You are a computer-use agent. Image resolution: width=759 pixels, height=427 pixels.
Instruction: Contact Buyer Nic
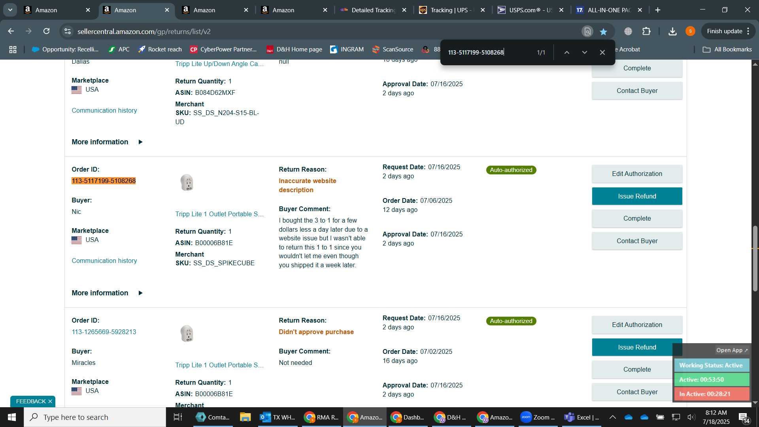[x=637, y=241]
